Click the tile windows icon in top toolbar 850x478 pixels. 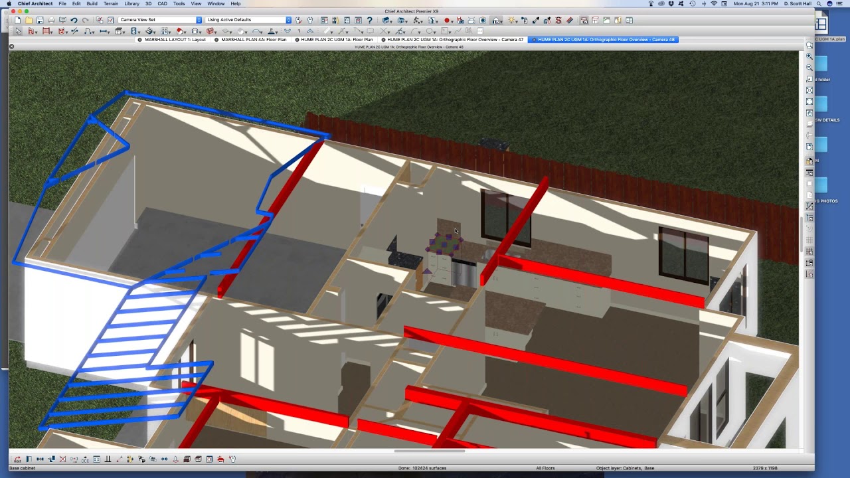629,20
